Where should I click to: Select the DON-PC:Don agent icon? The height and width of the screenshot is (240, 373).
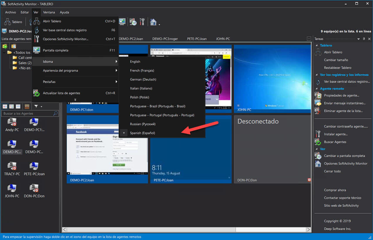[34, 188]
